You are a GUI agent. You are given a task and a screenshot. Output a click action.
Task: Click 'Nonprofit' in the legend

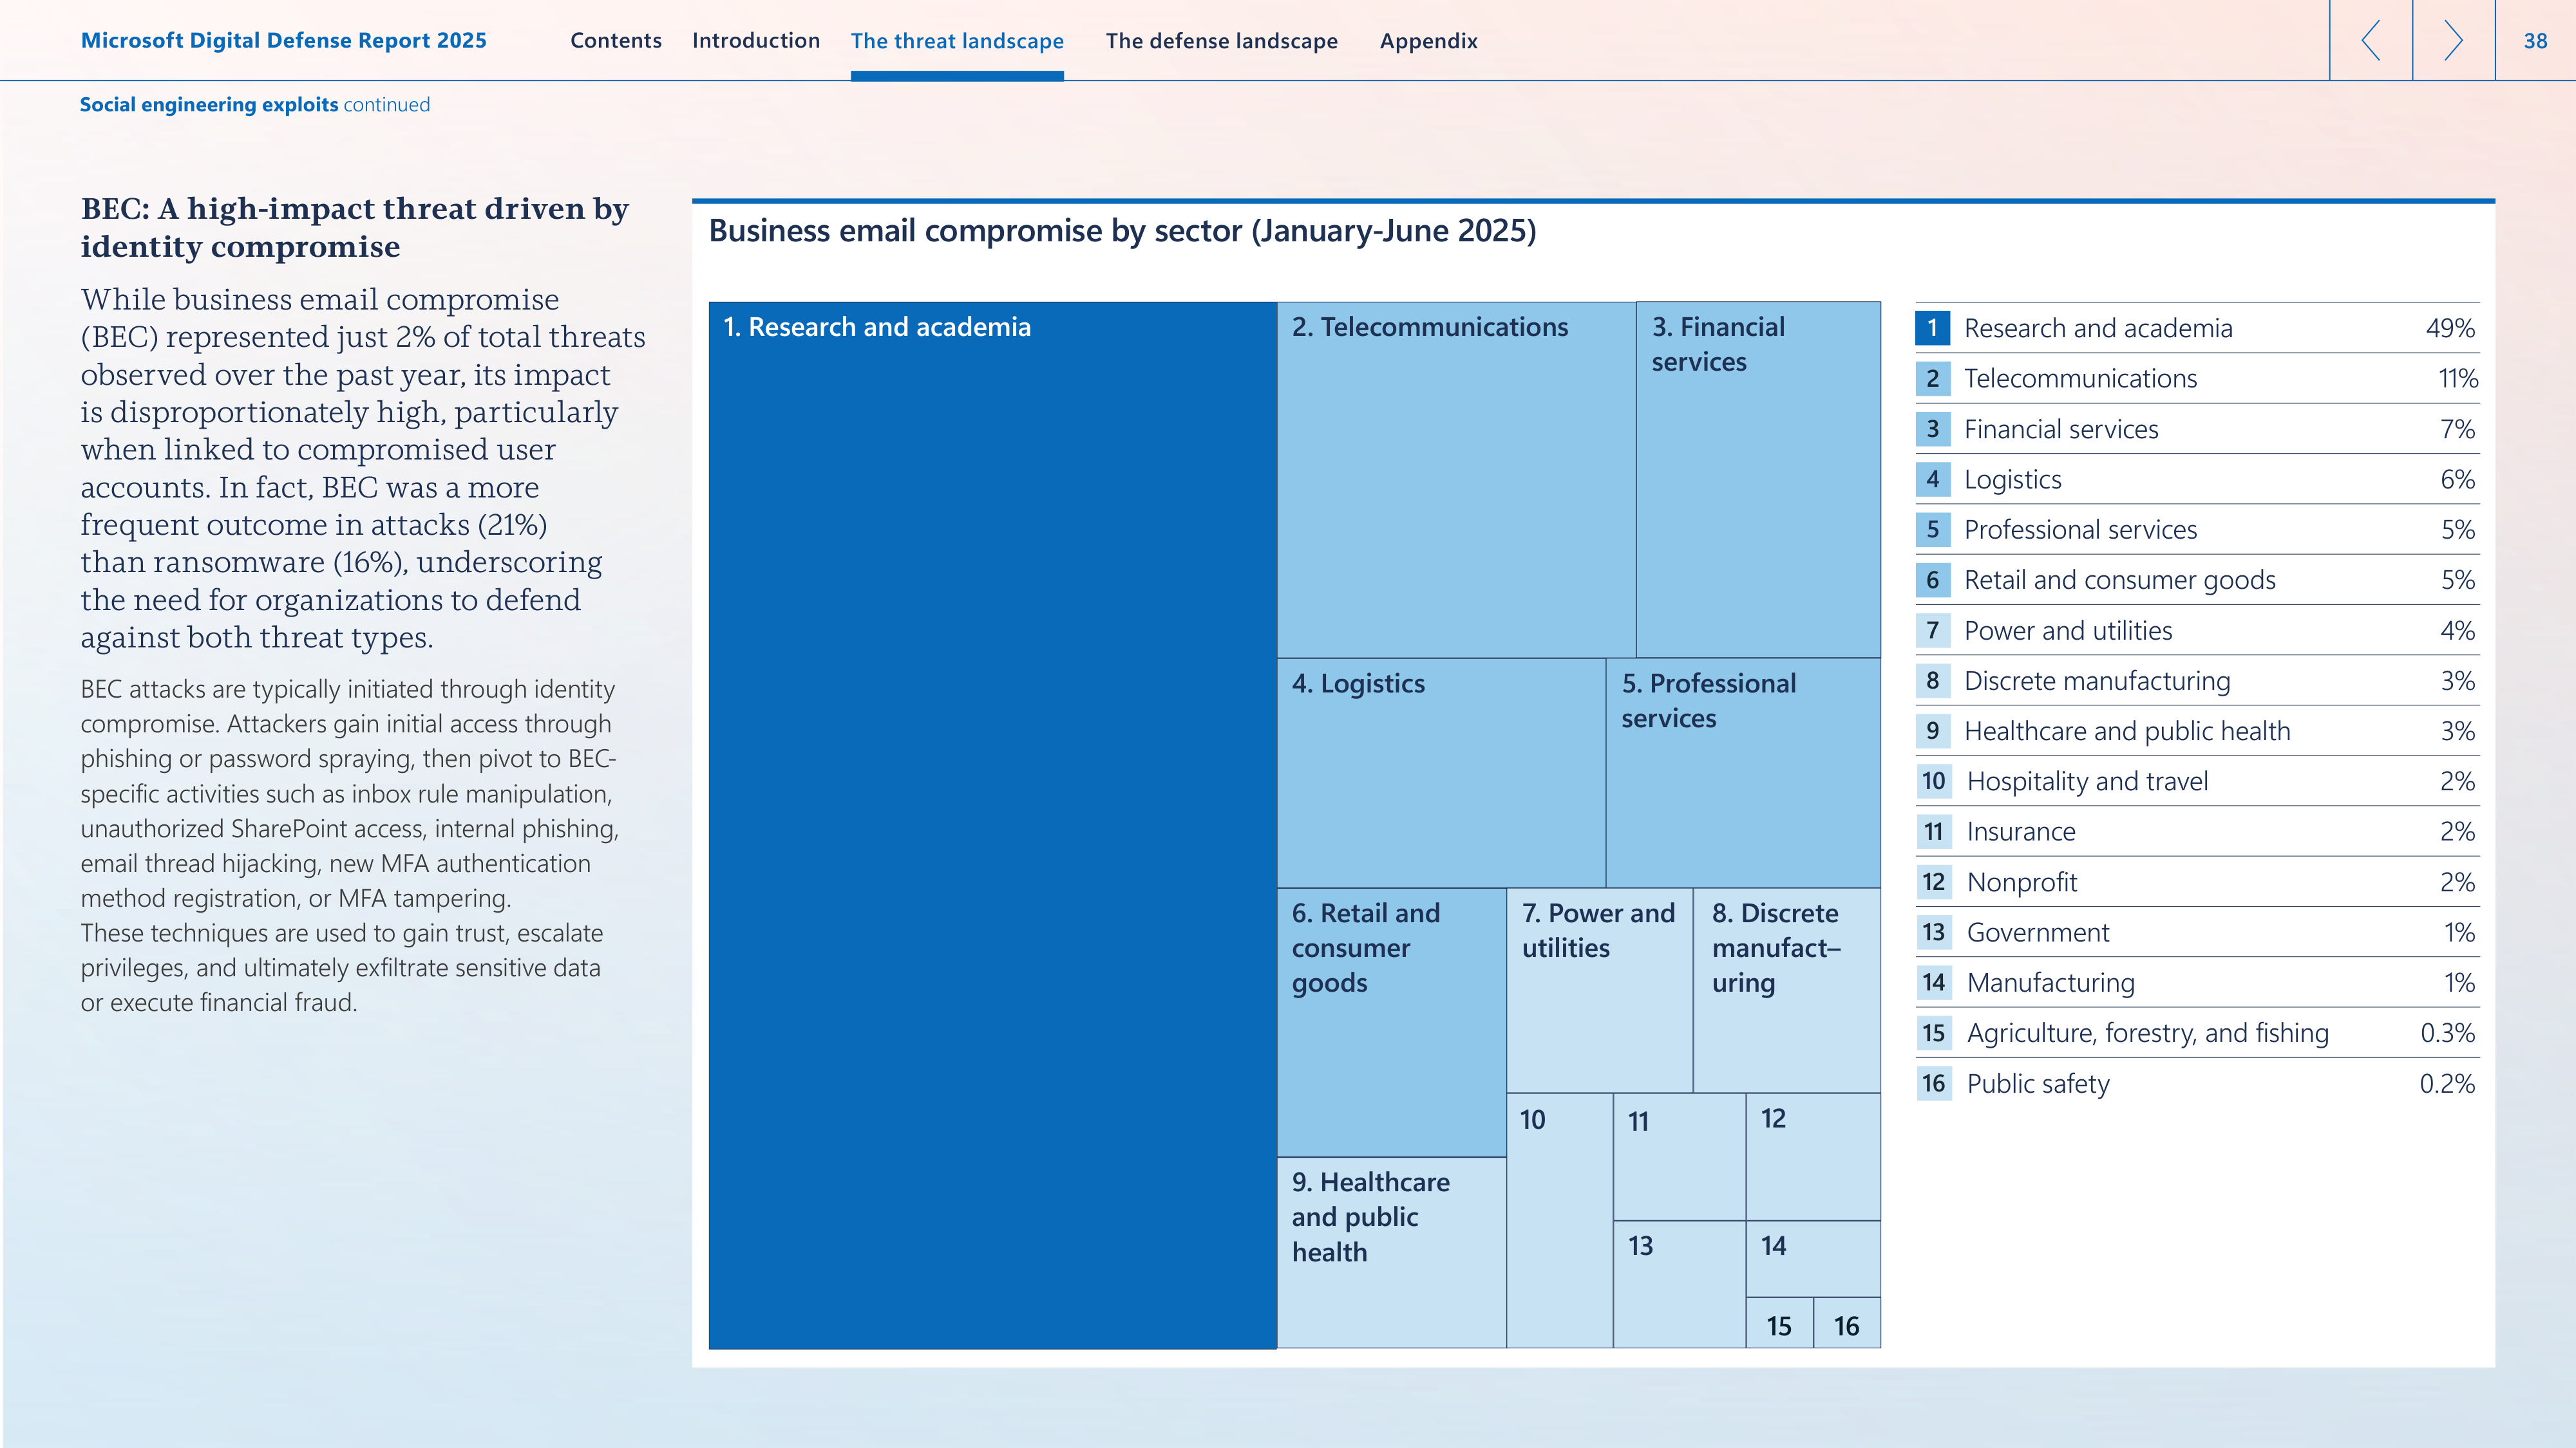(2021, 882)
